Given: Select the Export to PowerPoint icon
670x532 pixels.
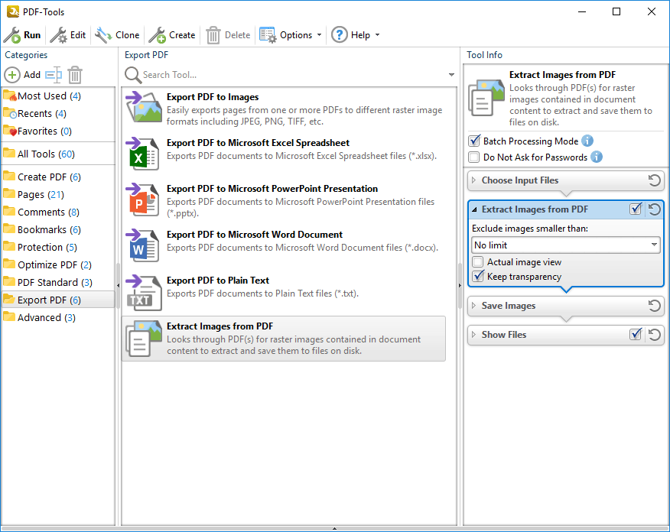Looking at the screenshot, I should click(144, 199).
